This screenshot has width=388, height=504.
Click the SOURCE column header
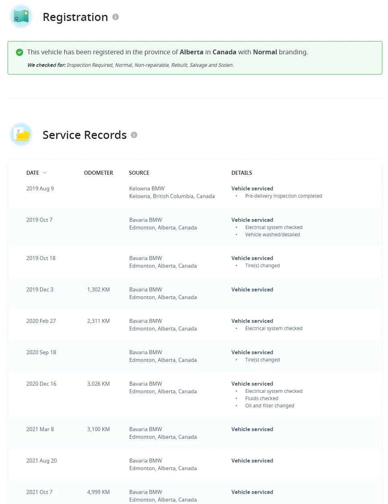[139, 173]
